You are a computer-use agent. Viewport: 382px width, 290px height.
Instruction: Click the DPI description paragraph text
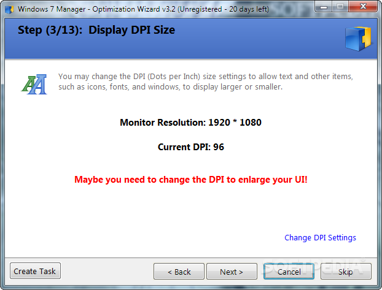[205, 82]
